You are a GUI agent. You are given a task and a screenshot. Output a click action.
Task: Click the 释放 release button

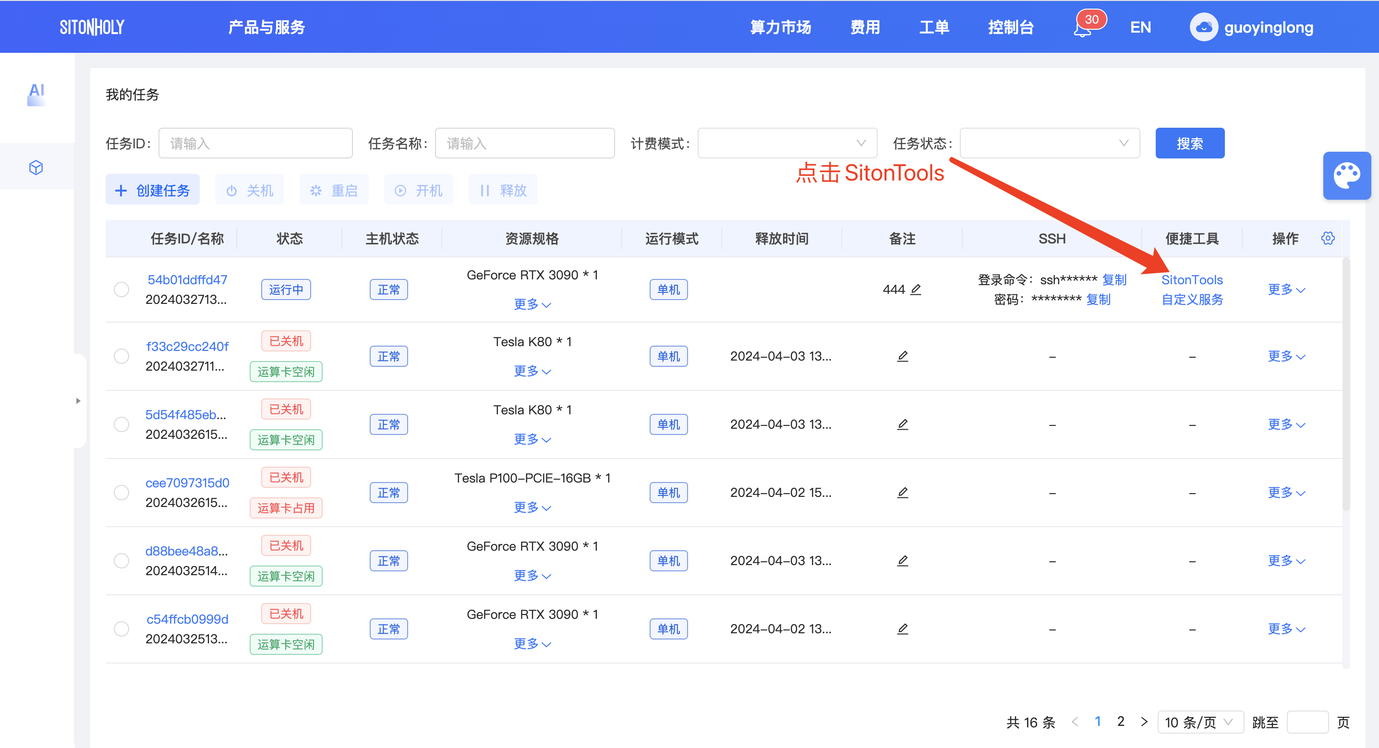tap(503, 190)
